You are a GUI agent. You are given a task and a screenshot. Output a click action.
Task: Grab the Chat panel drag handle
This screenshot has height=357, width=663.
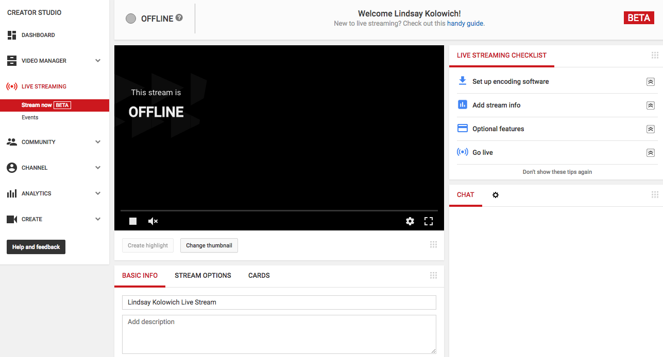pyautogui.click(x=655, y=195)
